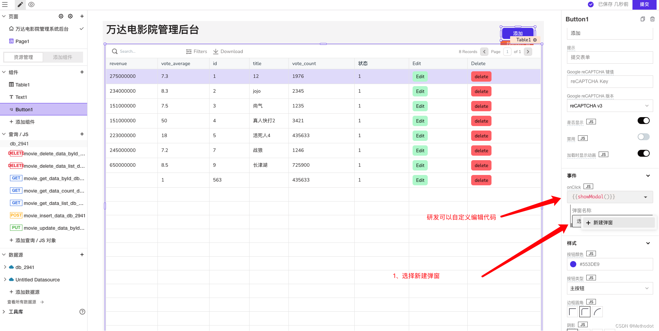The height and width of the screenshot is (331, 659).
Task: Collapse the 组件 section
Action: (x=4, y=72)
